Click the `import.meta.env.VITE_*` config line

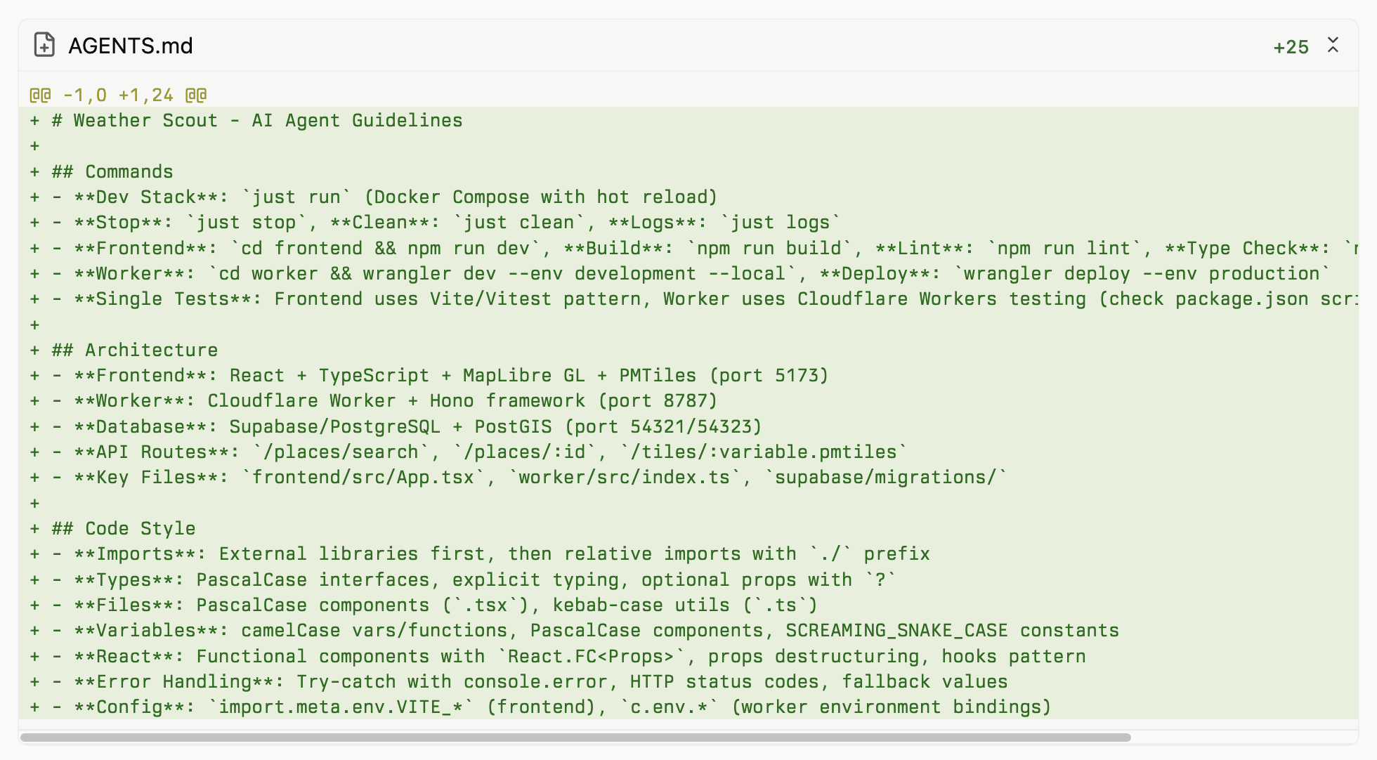tap(562, 707)
